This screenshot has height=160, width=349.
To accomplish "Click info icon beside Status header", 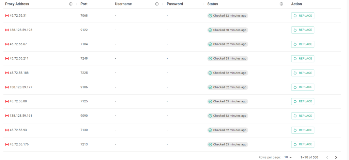I will click(x=281, y=4).
